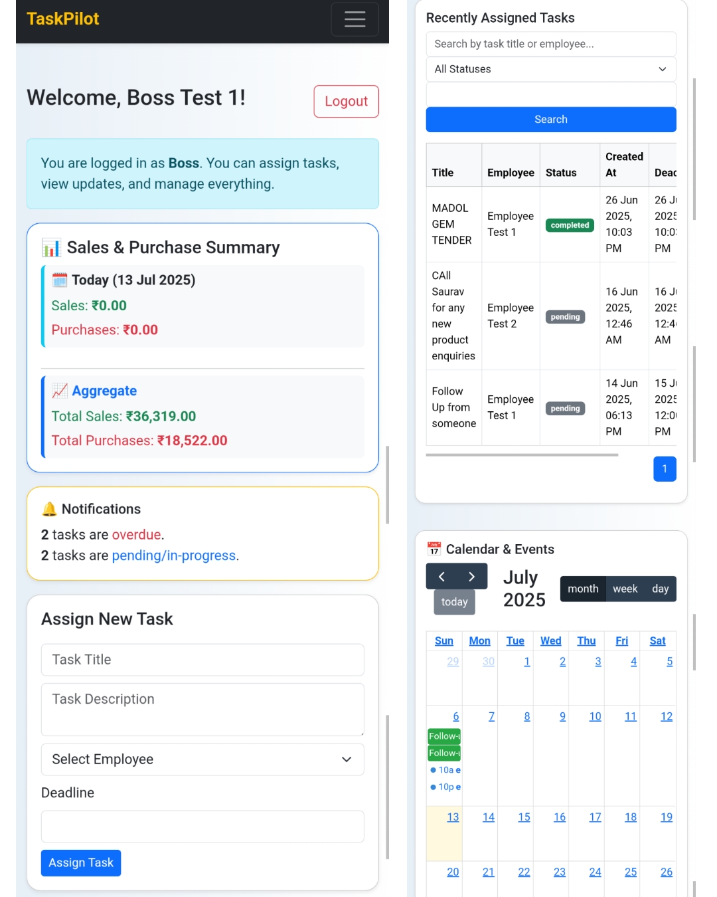Click the completed status badge
This screenshot has width=717, height=897.
tap(570, 225)
